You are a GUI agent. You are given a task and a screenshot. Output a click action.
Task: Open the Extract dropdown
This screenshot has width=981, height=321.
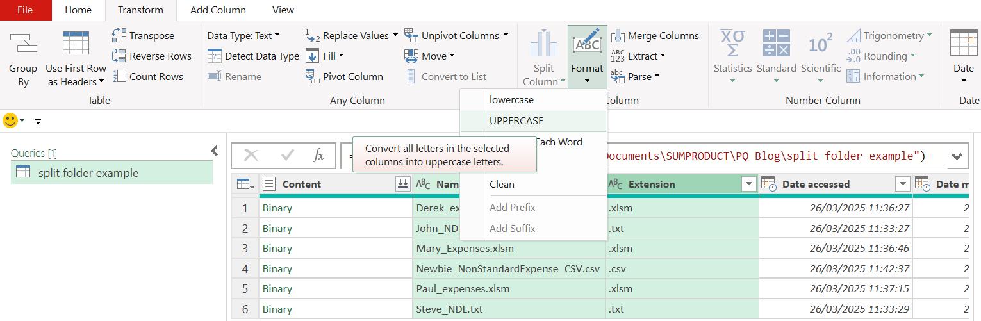tap(638, 56)
